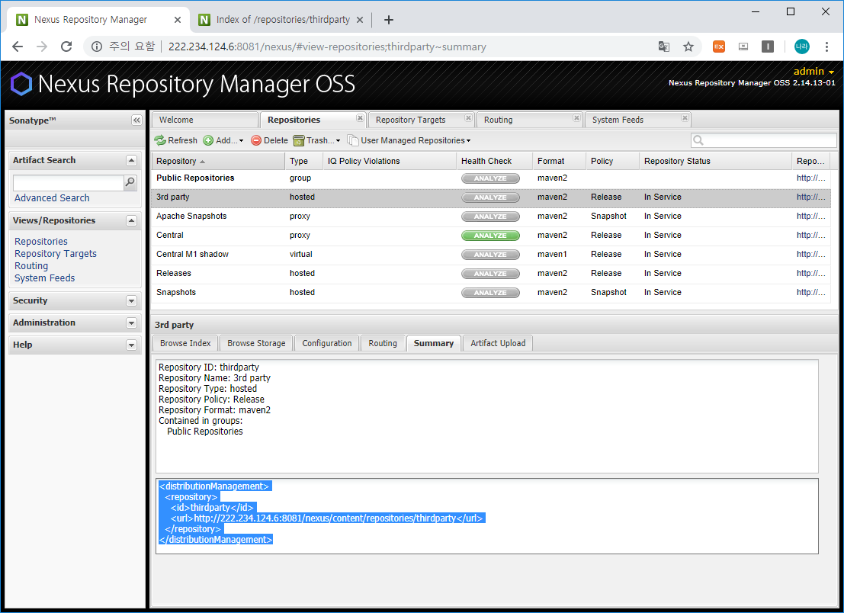The width and height of the screenshot is (844, 613).
Task: Open Chrome user profile avatar
Action: pos(801,47)
